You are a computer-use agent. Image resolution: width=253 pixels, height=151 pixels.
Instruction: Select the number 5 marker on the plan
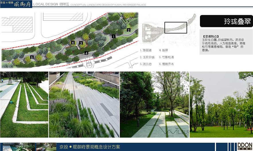point(32,57)
